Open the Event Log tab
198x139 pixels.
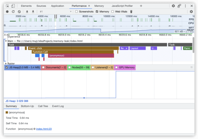(58, 106)
